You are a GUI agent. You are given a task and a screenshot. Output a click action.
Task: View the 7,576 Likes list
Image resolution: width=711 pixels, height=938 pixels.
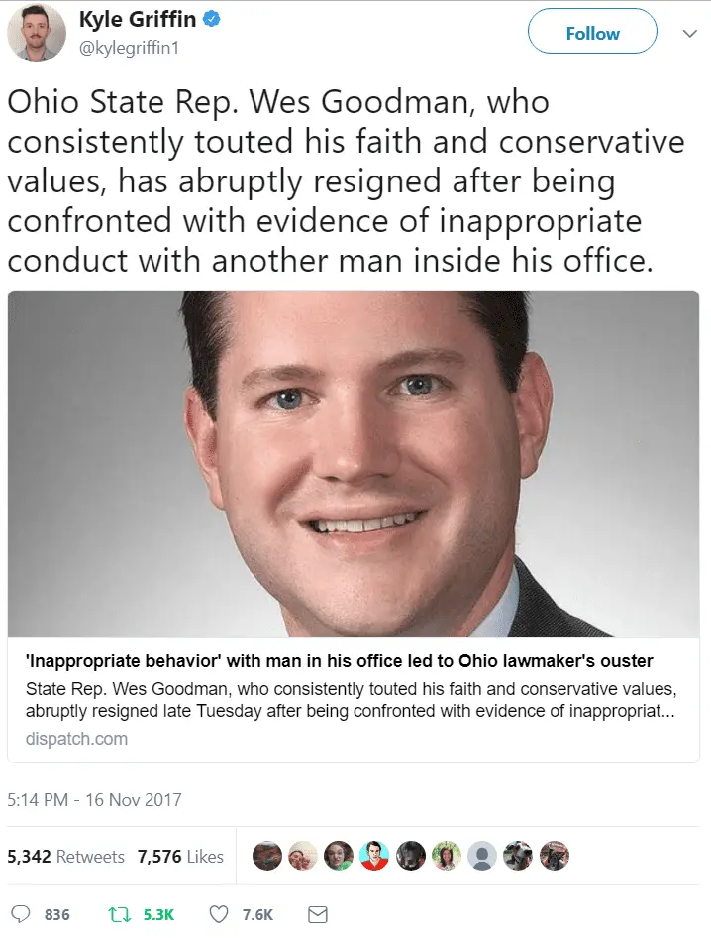pos(180,856)
